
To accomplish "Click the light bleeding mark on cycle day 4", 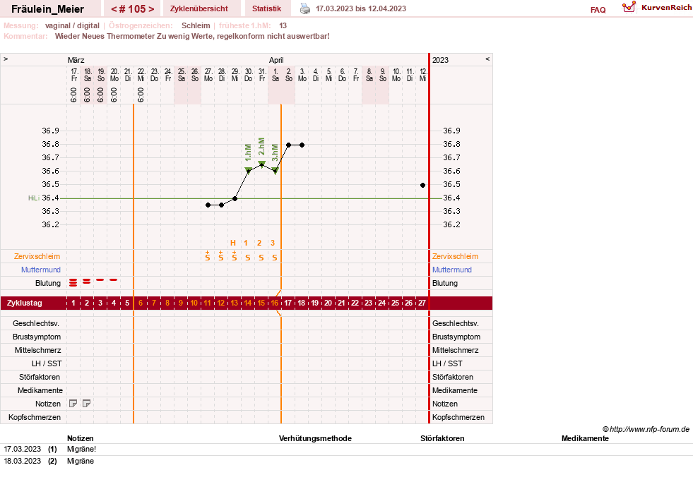I will (114, 280).
